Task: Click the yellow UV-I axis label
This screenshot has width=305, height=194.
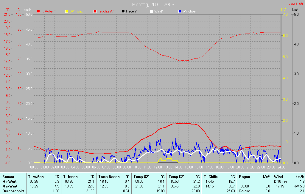Action: click(x=284, y=10)
